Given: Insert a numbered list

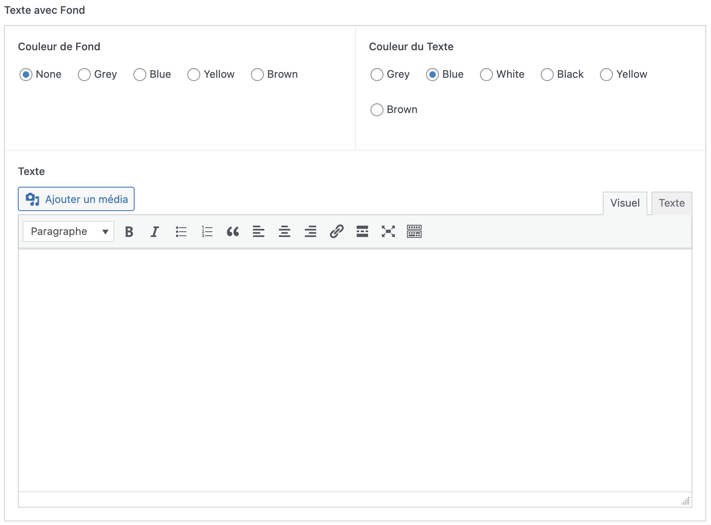Looking at the screenshot, I should (207, 232).
